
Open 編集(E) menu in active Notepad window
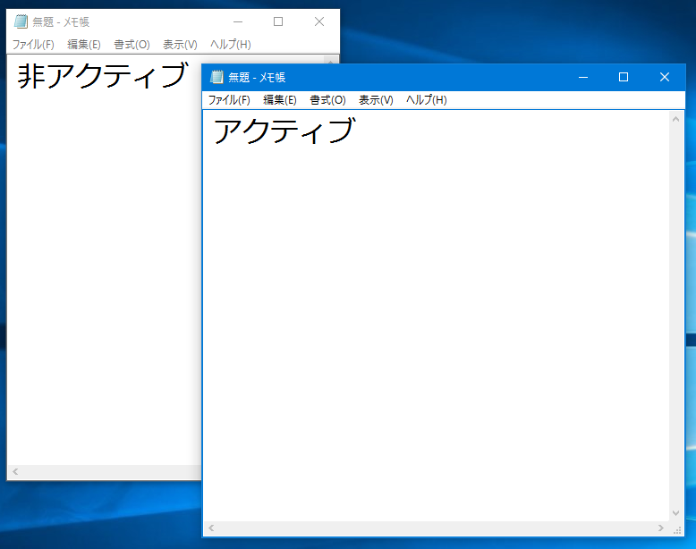280,100
